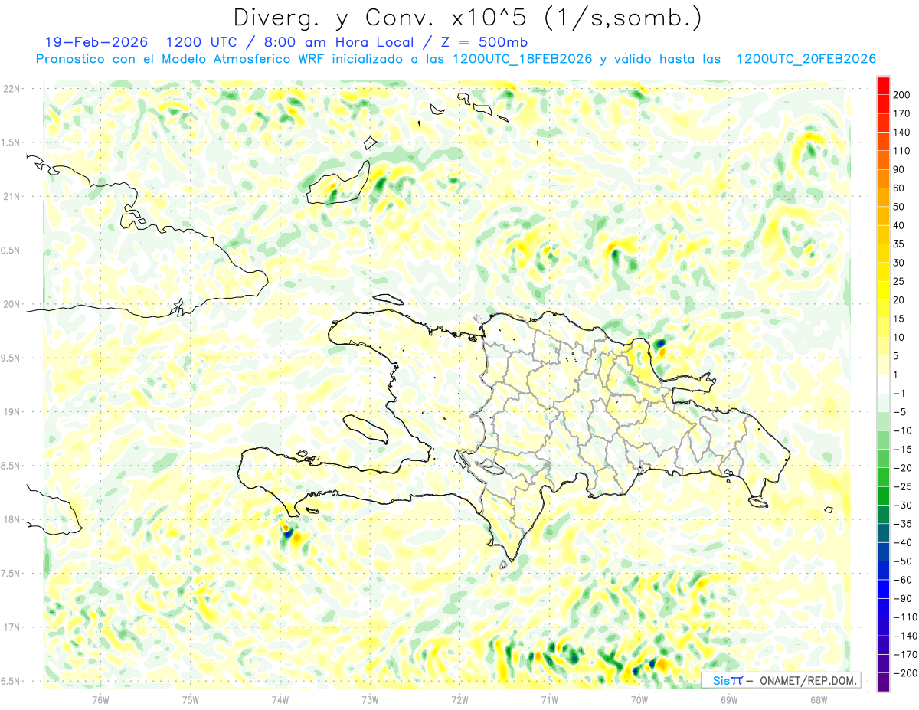Click the '68W' longitude label

coord(818,699)
